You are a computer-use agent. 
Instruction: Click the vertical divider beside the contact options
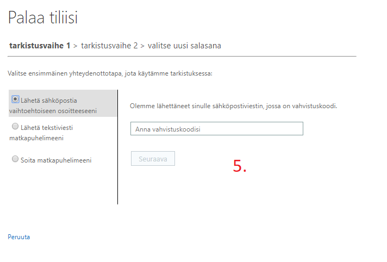[x=117, y=147]
